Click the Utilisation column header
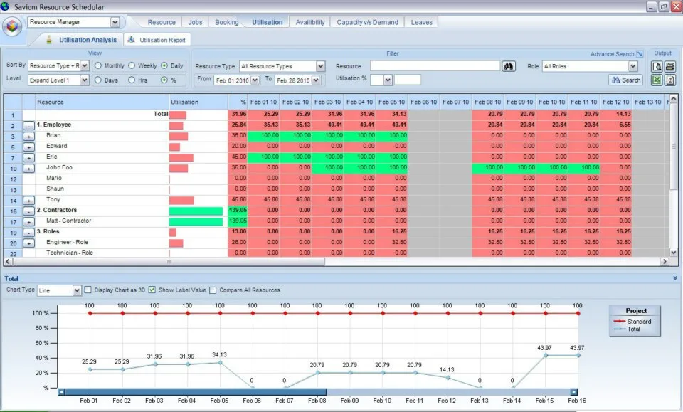Image resolution: width=683 pixels, height=412 pixels. 198,102
